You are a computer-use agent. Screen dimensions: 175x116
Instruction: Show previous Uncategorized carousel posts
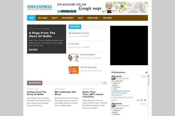point(103,83)
